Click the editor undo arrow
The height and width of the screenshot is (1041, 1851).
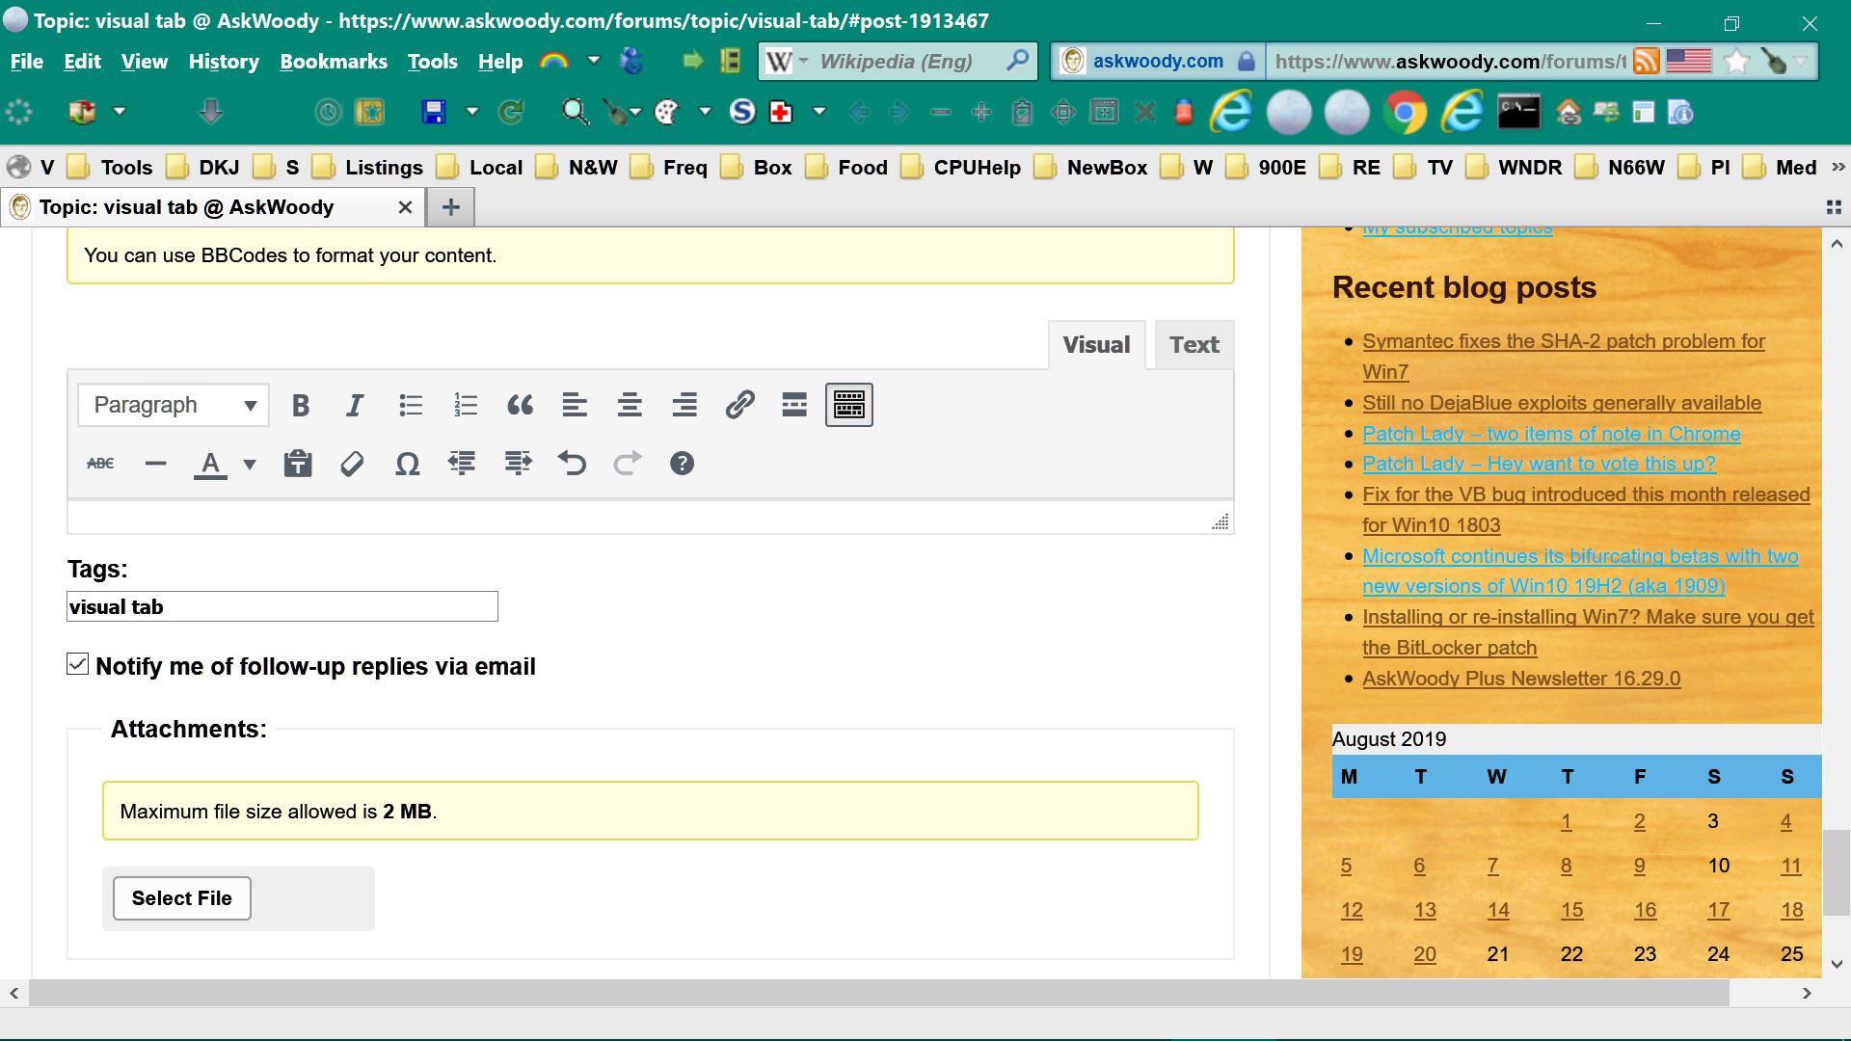(x=572, y=464)
